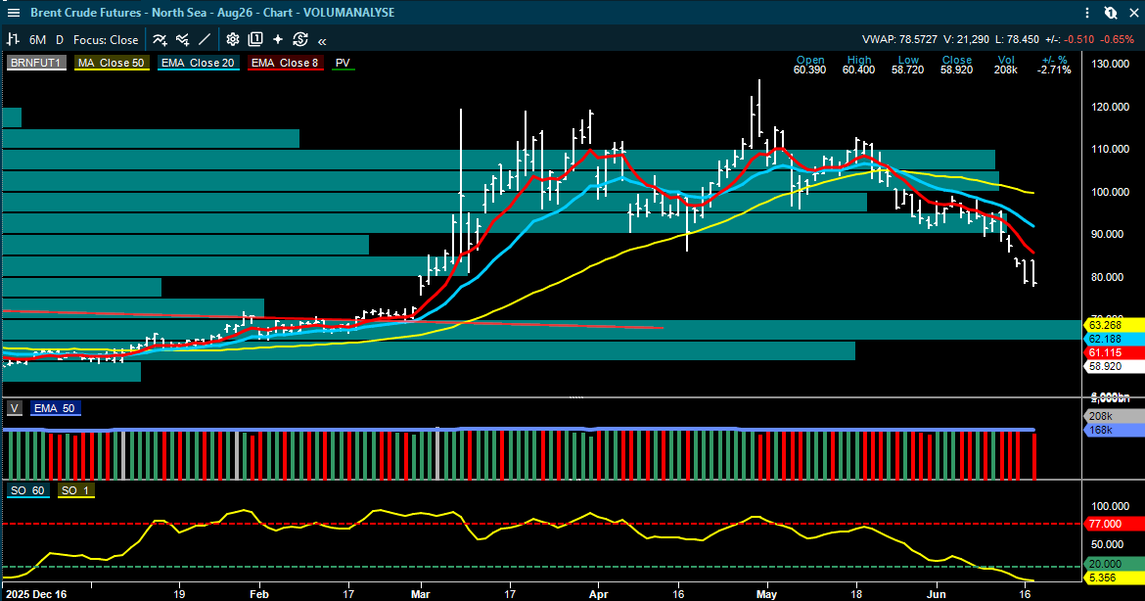Viewport: 1145px width, 601px height.
Task: Select the SO 60 oscillator label
Action: click(x=27, y=490)
